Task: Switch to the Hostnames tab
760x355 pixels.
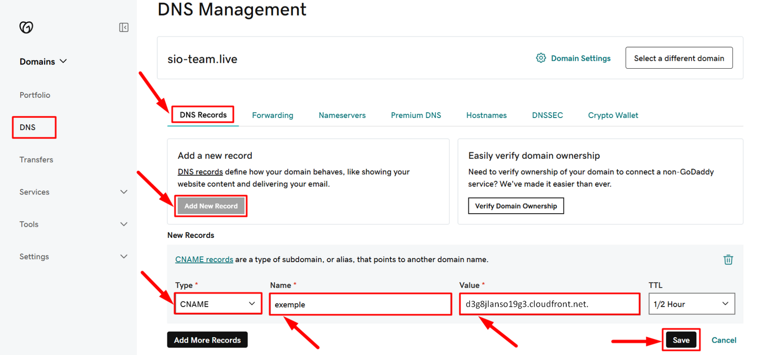Action: 486,115
